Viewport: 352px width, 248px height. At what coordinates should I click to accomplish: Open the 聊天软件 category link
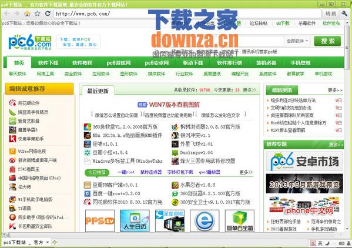click(x=18, y=73)
